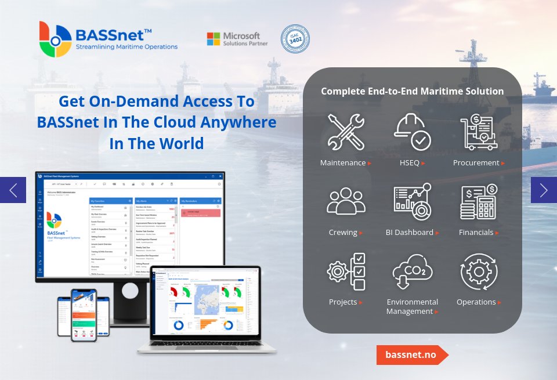Viewport: 557px width, 380px height.
Task: Click the Microsoft Solutions Partner badge
Action: pos(234,39)
